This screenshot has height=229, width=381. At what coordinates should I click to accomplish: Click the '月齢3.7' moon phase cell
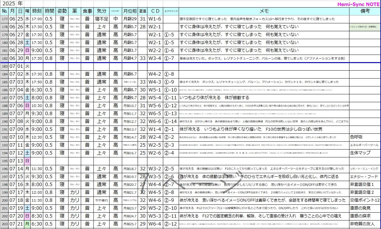click(x=130, y=50)
